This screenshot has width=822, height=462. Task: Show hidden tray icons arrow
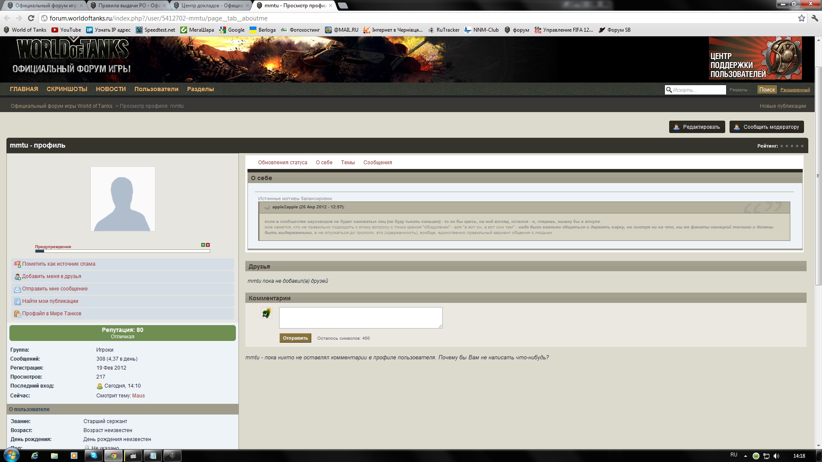coord(745,456)
